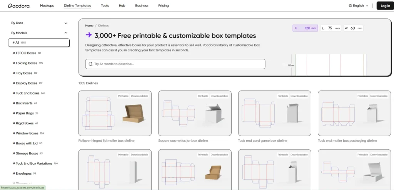The width and height of the screenshot is (394, 190).
Task: Open the Hub menu
Action: click(122, 5)
